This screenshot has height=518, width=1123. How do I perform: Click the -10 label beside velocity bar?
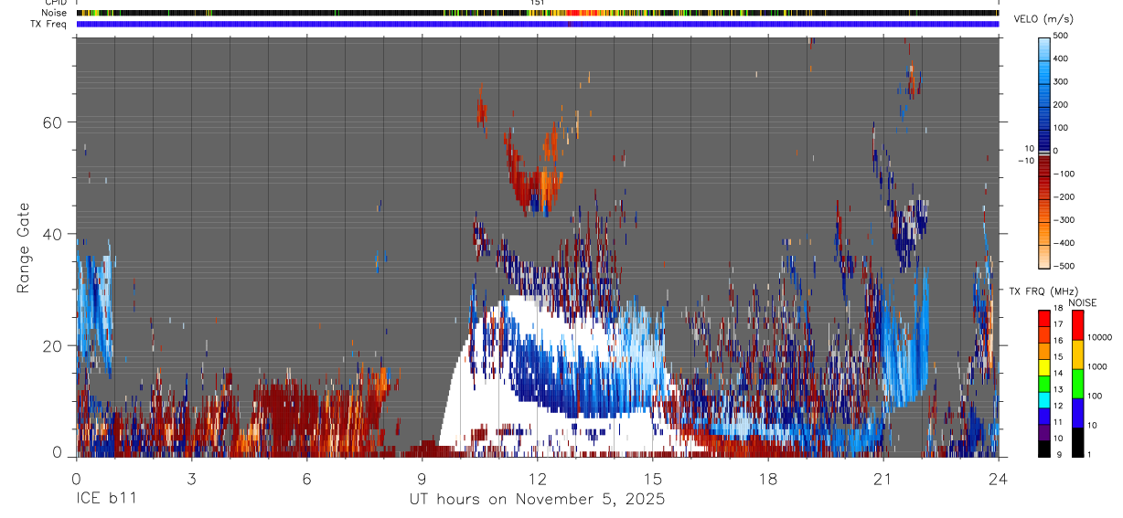1025,160
